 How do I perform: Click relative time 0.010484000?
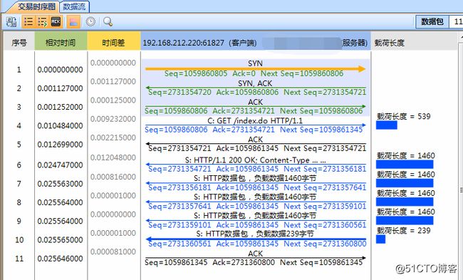point(60,126)
